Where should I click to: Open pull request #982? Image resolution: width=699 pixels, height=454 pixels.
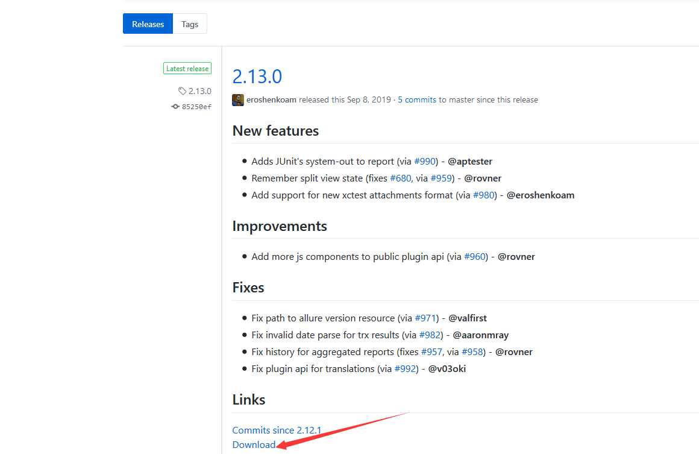(x=430, y=335)
